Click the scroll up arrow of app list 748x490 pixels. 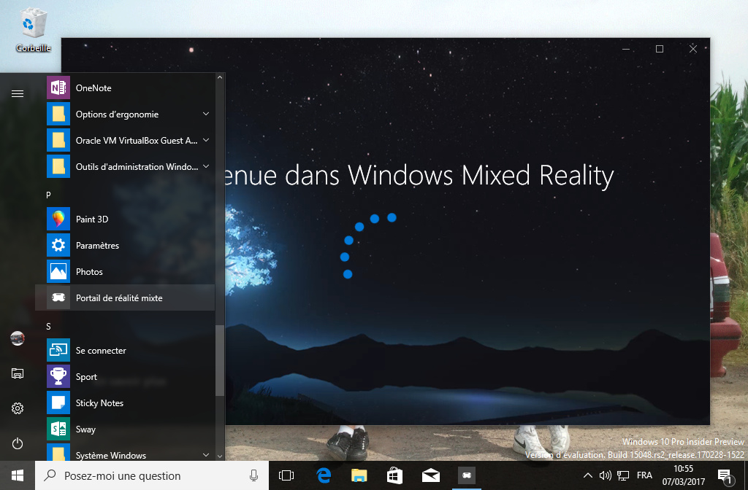(x=219, y=77)
